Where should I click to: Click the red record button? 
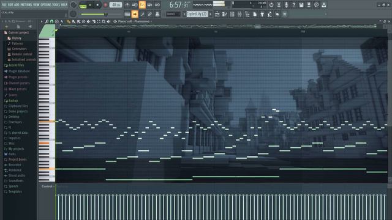pos(105,5)
